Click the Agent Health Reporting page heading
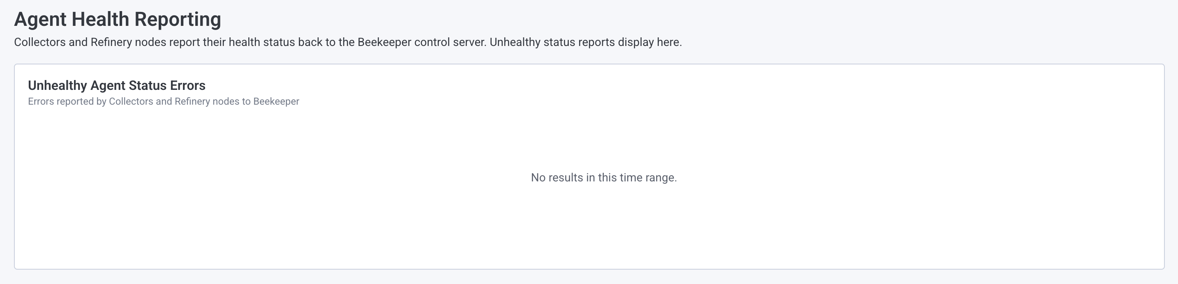The image size is (1178, 284). [x=118, y=19]
